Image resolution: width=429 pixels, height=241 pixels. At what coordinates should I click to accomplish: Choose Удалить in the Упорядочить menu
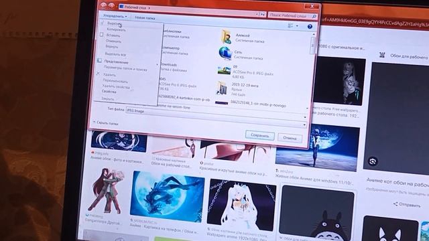click(109, 74)
